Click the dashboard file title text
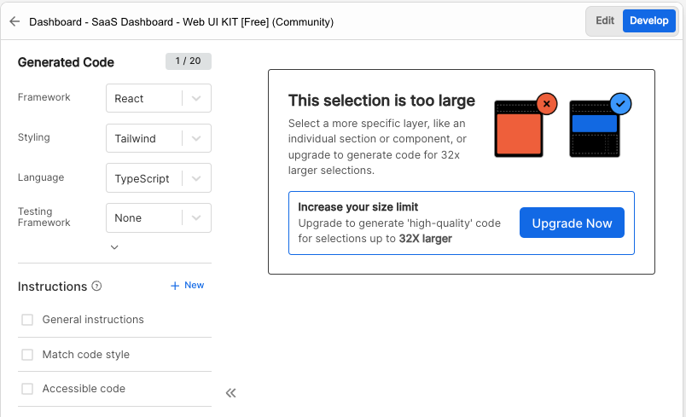This screenshot has height=417, width=686. click(x=181, y=21)
